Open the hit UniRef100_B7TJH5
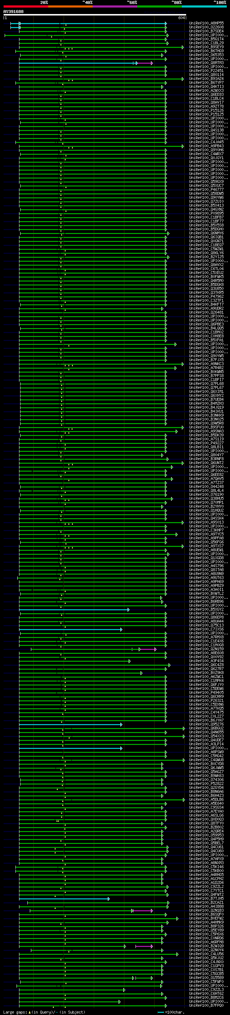 click(x=206, y=898)
